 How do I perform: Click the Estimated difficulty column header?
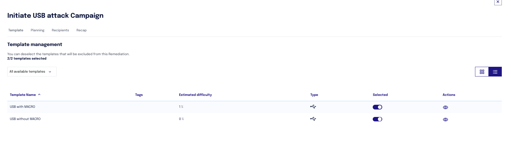[195, 95]
